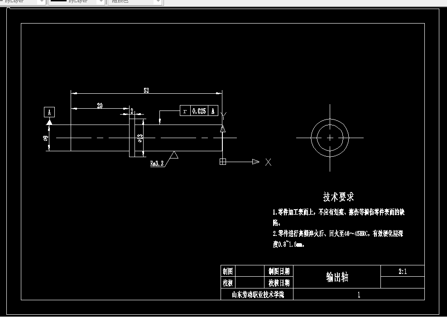Screen dimensions: 447x317
Task: Click the surface roughness triangle symbol
Action: click(174, 155)
